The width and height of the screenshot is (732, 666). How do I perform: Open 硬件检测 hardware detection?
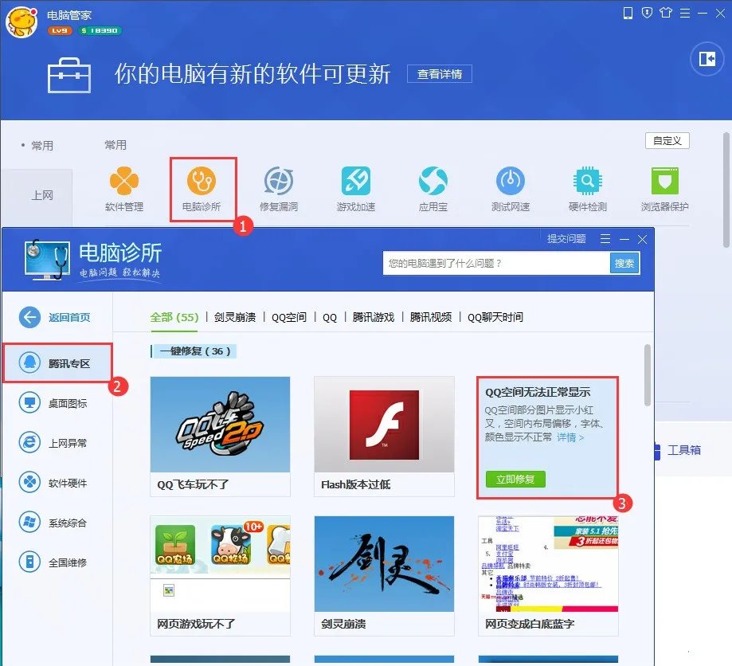tap(586, 185)
